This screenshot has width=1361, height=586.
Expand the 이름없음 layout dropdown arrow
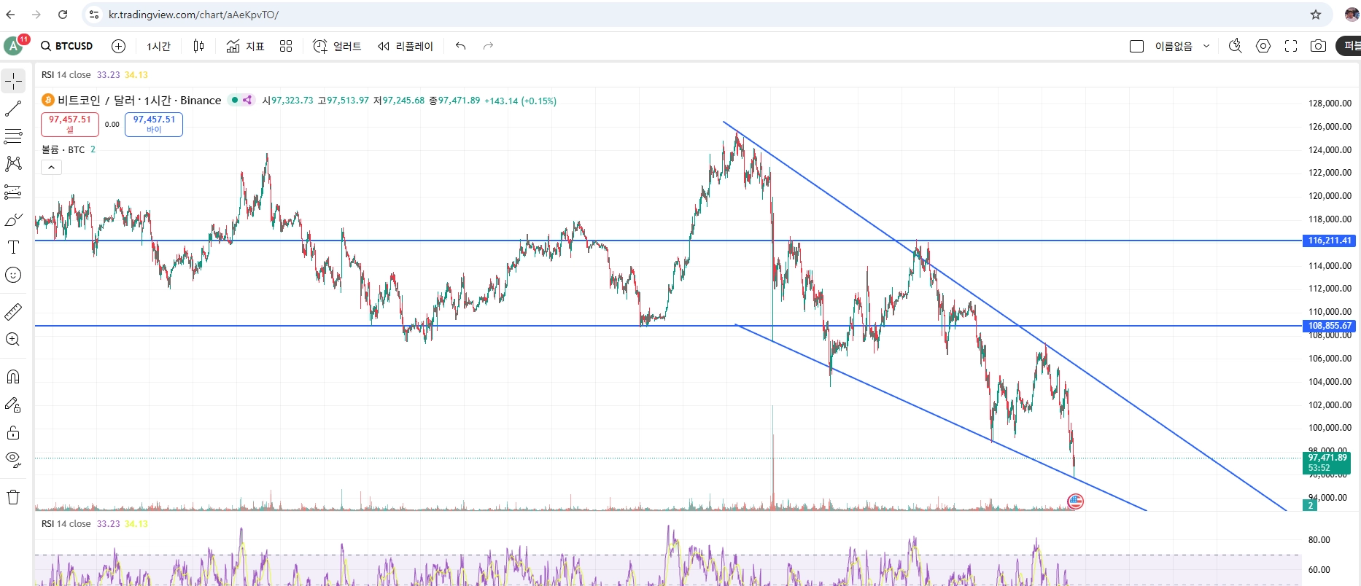click(x=1206, y=46)
